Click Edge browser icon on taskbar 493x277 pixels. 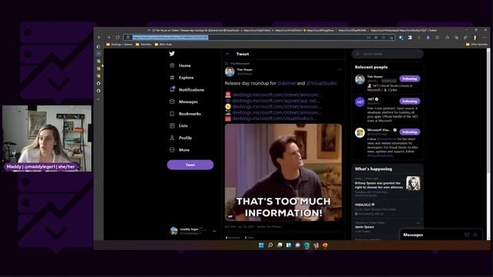click(307, 245)
